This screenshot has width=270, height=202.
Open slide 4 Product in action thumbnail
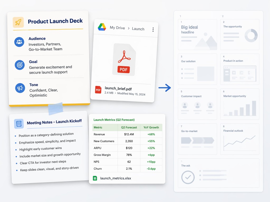(x=240, y=69)
